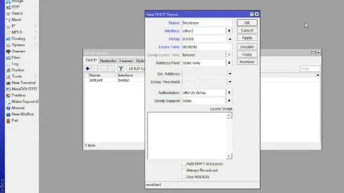Collapse the Relay field arrow
344x193 pixels.
pos(230,39)
